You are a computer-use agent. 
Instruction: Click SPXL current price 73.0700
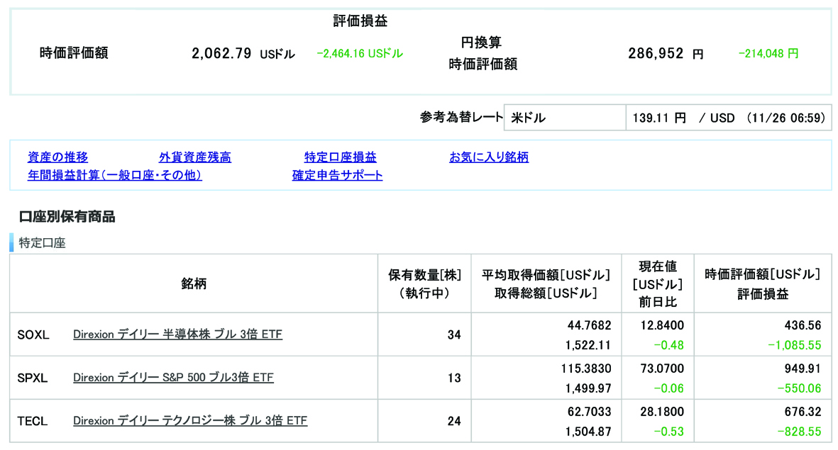click(x=661, y=369)
